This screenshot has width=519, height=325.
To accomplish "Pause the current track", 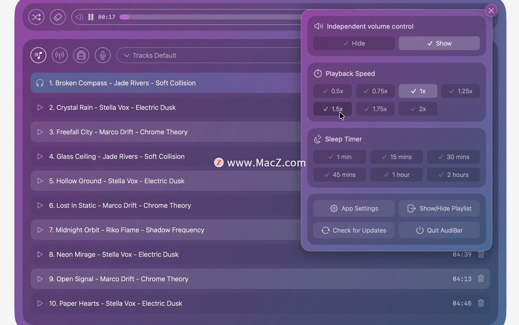I will point(91,17).
